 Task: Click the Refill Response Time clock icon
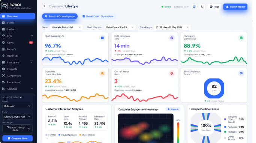click(172, 38)
